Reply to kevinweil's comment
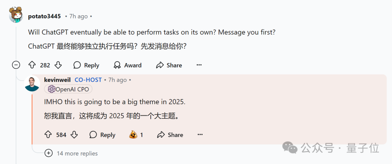 [102, 135]
